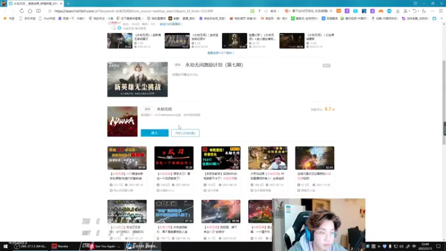Open the 淘宝网 bookmark

(x=274, y=18)
